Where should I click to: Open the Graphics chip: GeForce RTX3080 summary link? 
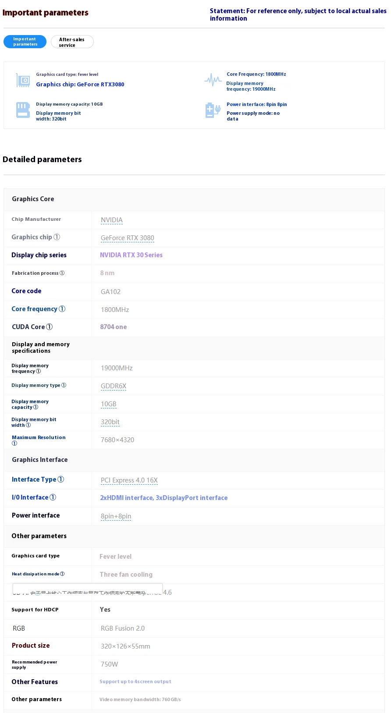pos(80,85)
